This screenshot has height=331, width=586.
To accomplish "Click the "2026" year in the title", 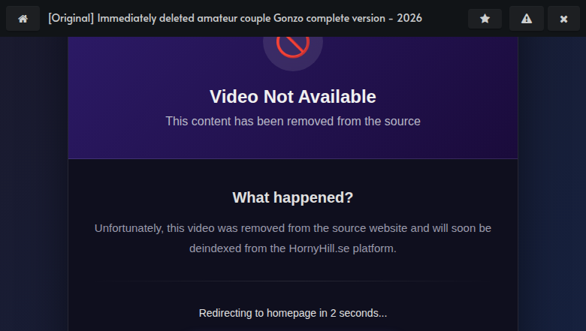I will [x=409, y=18].
